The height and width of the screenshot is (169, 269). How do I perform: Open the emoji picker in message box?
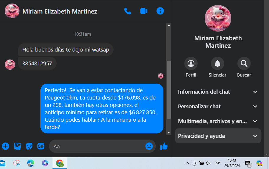point(149,146)
